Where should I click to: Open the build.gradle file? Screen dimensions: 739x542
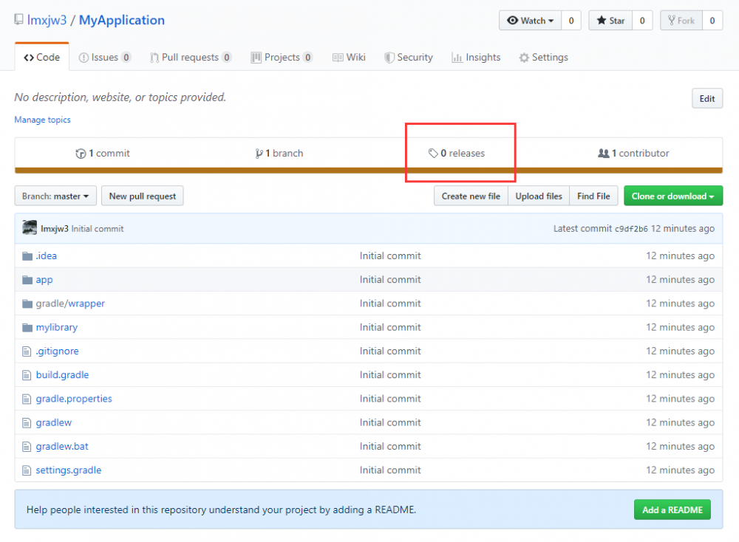point(62,375)
